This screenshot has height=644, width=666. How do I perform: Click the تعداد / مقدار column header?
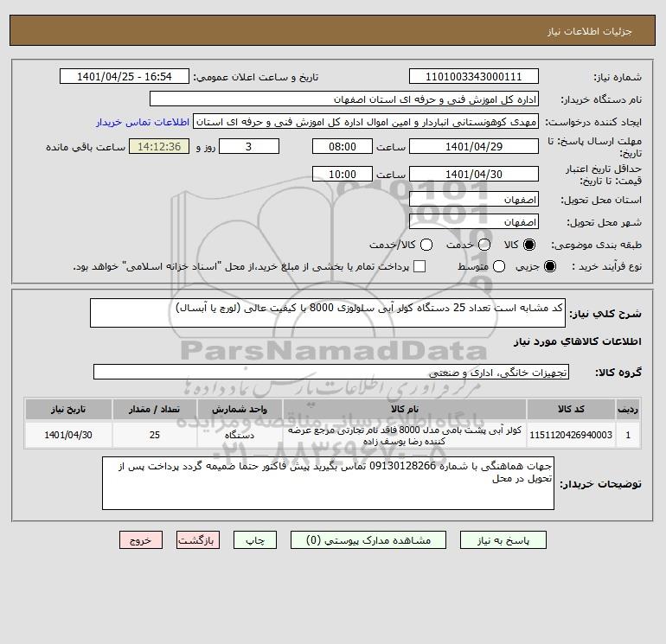coord(155,409)
